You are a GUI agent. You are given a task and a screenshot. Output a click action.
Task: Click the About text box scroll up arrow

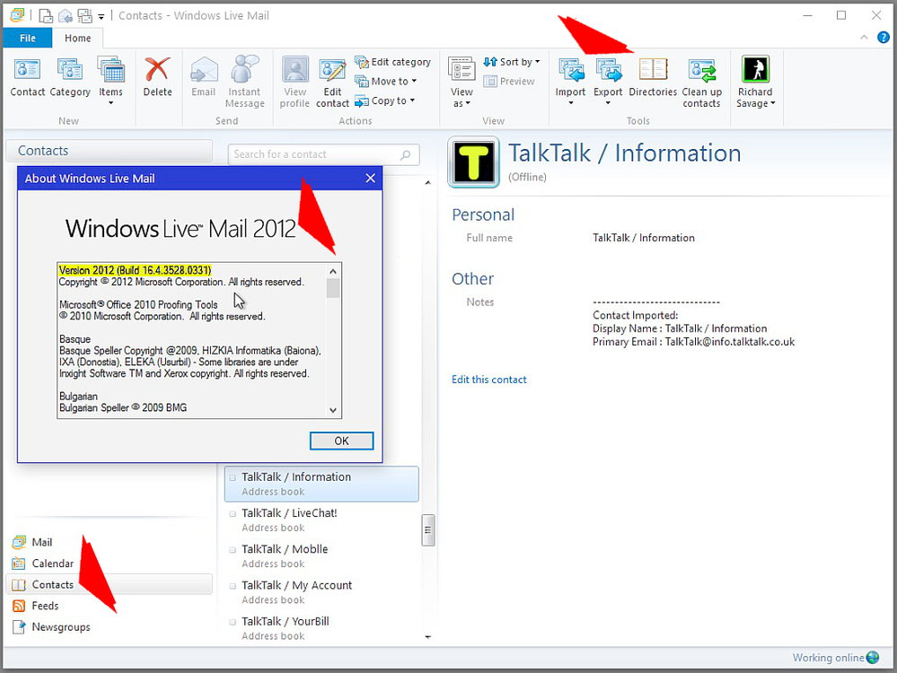coord(333,271)
